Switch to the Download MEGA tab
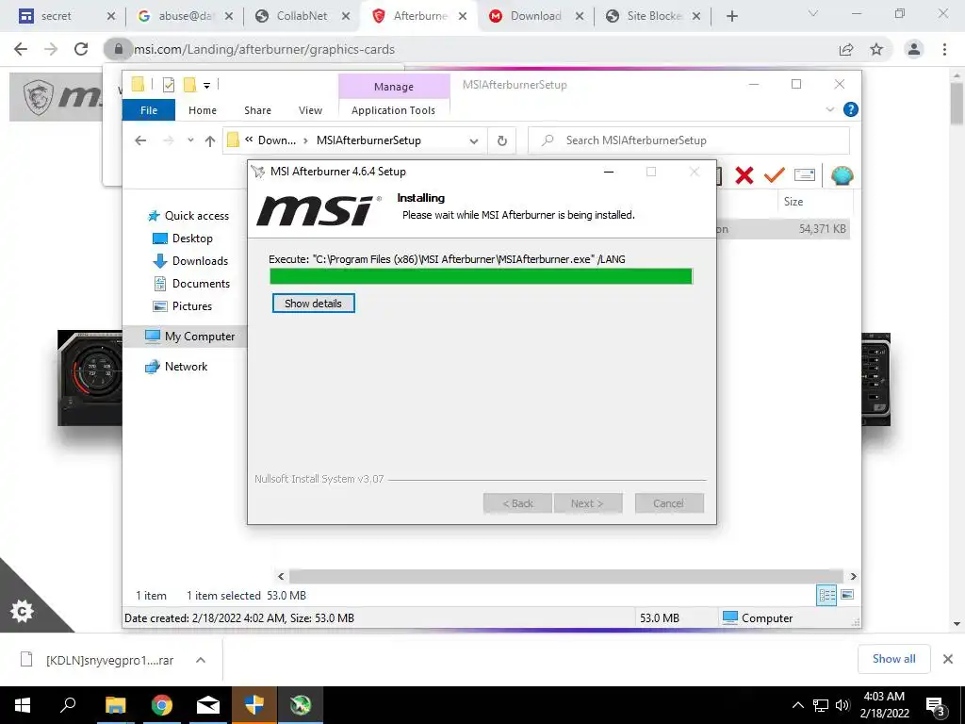Image resolution: width=965 pixels, height=724 pixels. coord(535,16)
